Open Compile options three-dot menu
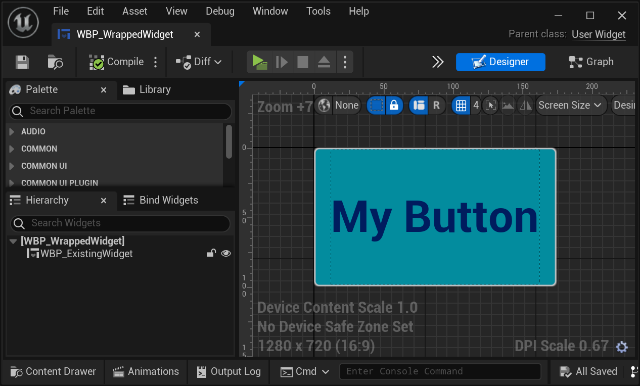 point(156,62)
